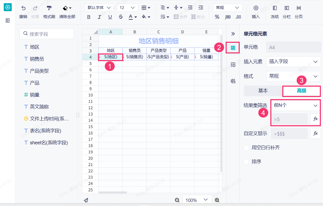
Task: Toggle underline formatting
Action: click(x=110, y=17)
